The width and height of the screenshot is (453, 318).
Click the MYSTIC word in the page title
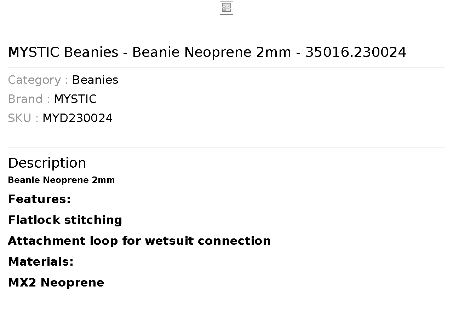tap(34, 52)
